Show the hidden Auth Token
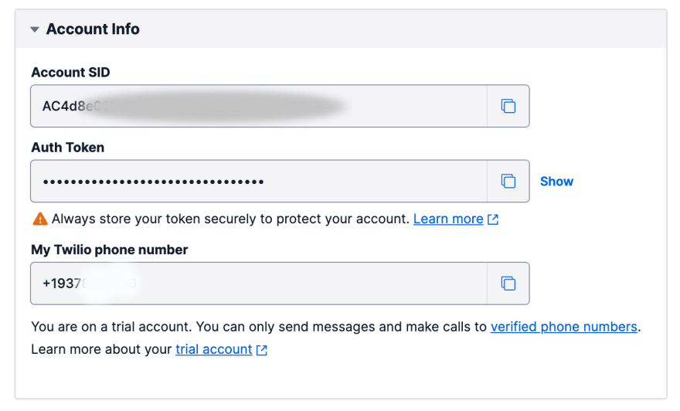This screenshot has width=680, height=411. click(556, 182)
